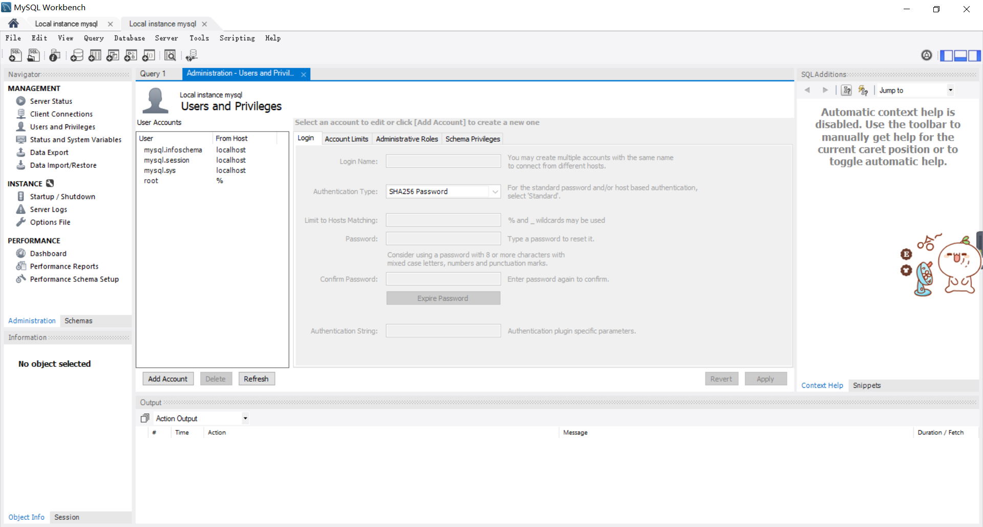This screenshot has width=983, height=527.
Task: Open the Database menu
Action: tap(130, 38)
